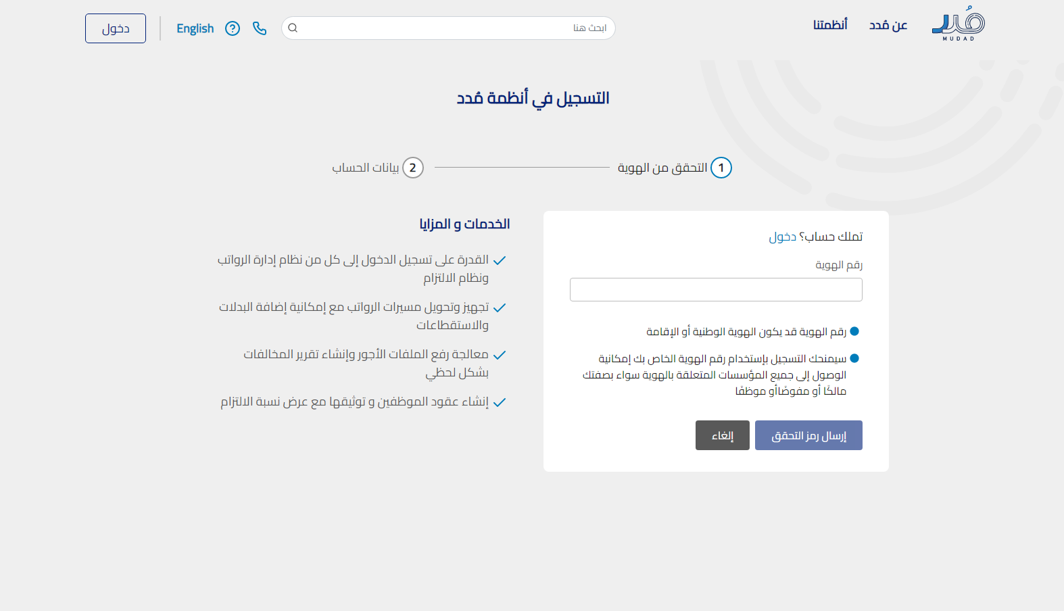Switch language to English
This screenshot has height=611, width=1064.
[x=195, y=28]
